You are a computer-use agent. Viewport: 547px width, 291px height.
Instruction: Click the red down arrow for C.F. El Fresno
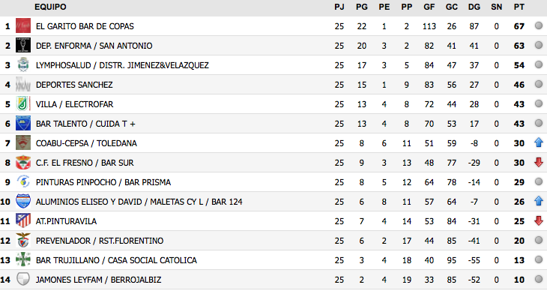(539, 162)
